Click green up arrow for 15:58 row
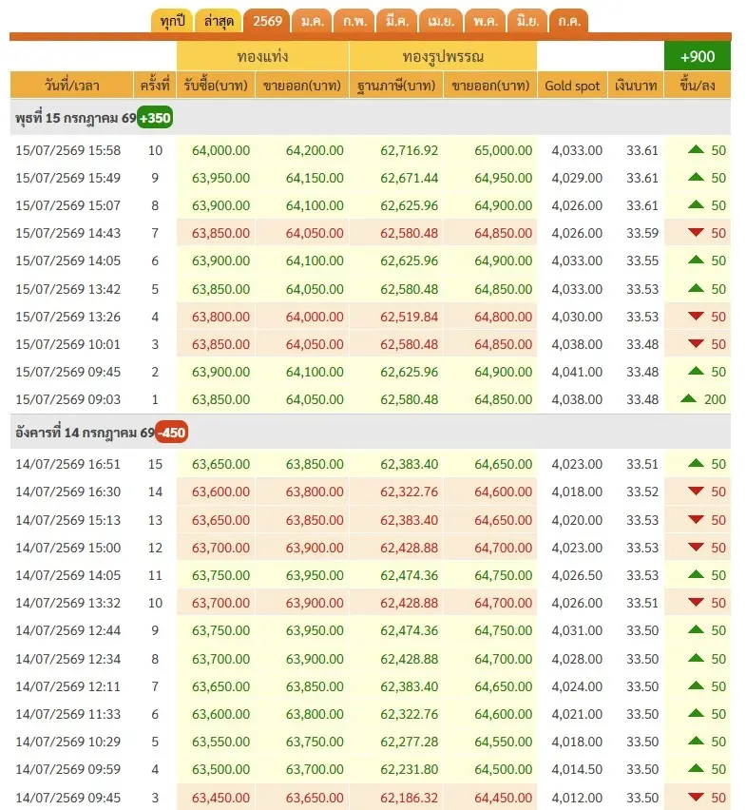 696,150
